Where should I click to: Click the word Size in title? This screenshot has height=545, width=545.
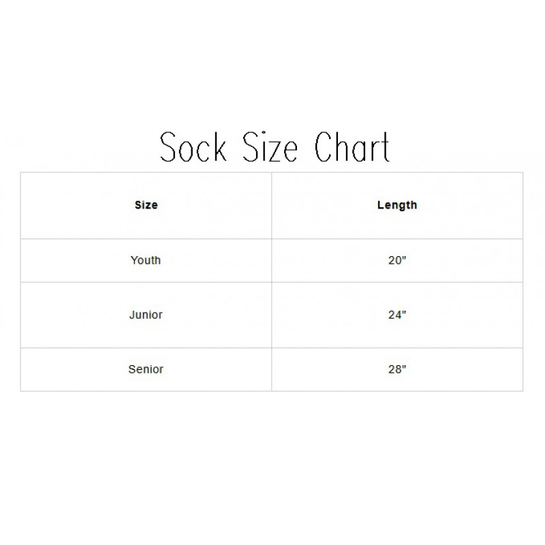click(270, 147)
